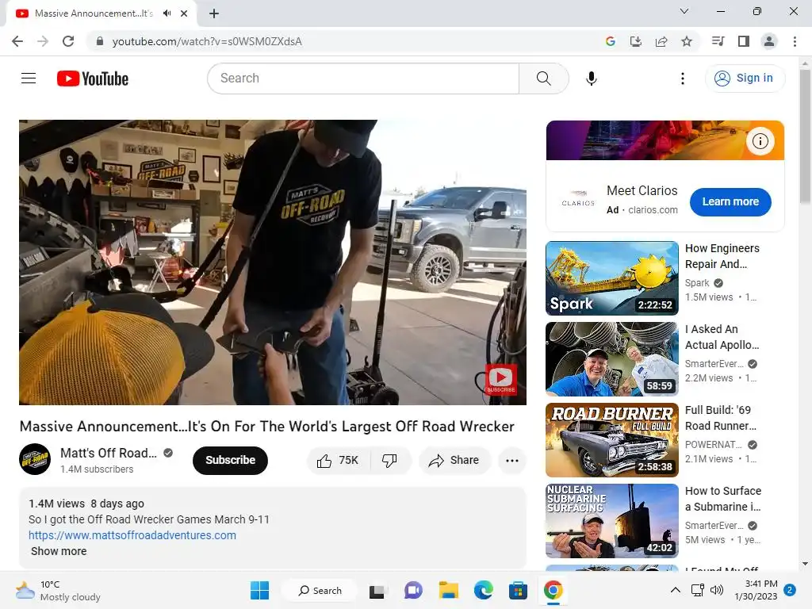Open How Engineers Repair video thumbnail
This screenshot has height=609, width=812.
[612, 278]
